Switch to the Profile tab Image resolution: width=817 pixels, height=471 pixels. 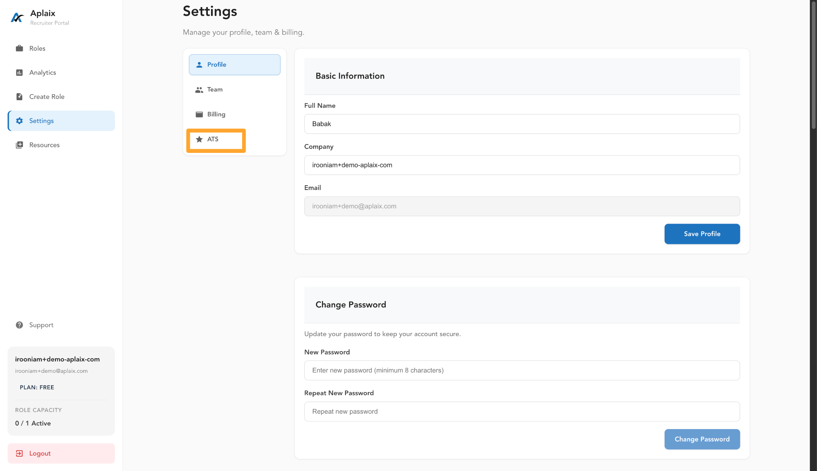tap(235, 65)
